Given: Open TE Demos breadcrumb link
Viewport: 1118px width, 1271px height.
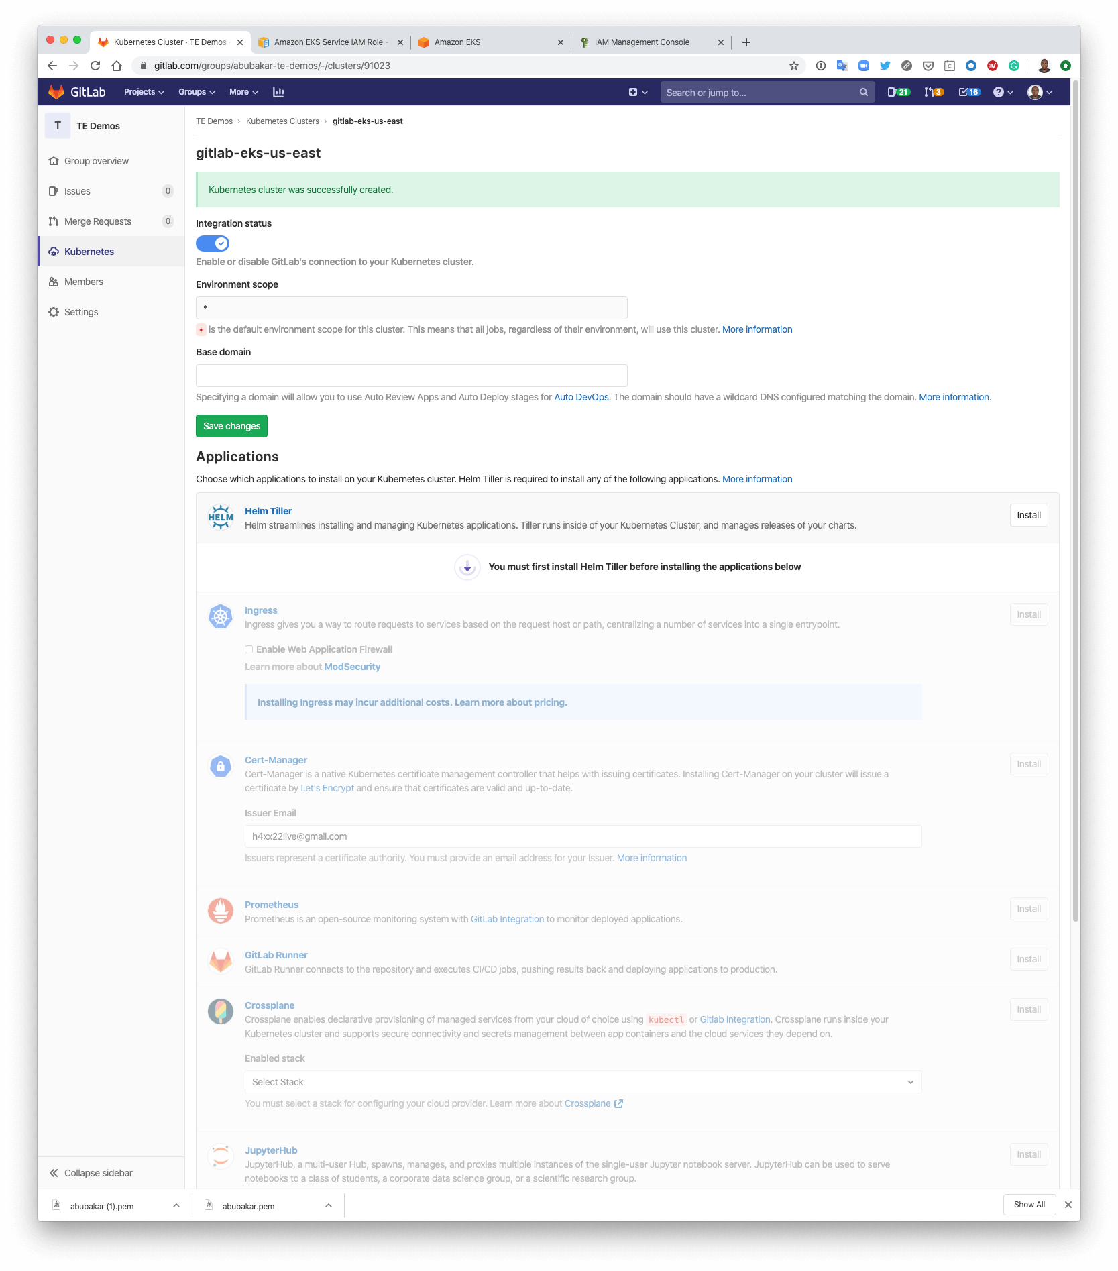Looking at the screenshot, I should click(214, 121).
